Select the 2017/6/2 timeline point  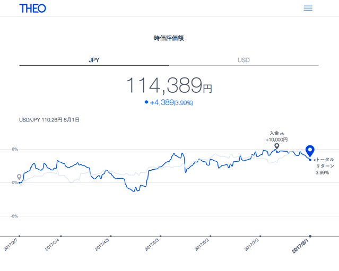211,236
